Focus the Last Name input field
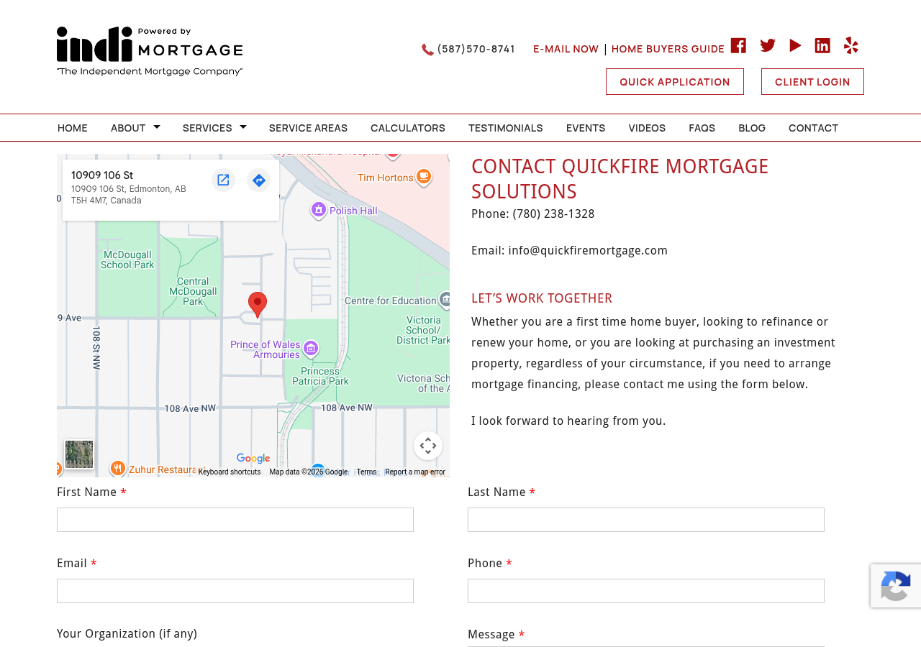Viewport: 921px width, 647px height. [x=646, y=520]
